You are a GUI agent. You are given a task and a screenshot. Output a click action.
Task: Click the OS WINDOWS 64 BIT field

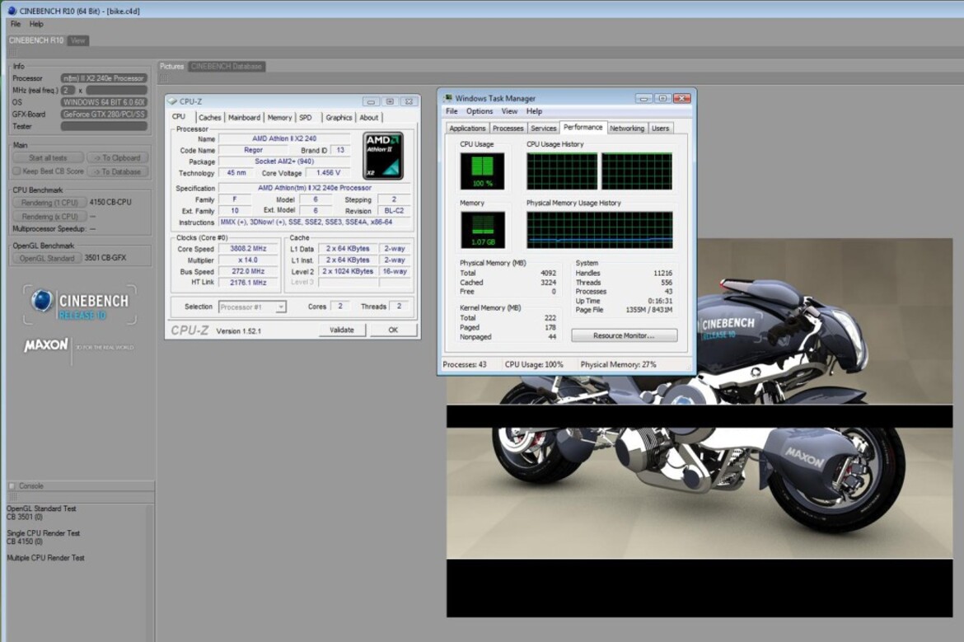point(104,102)
